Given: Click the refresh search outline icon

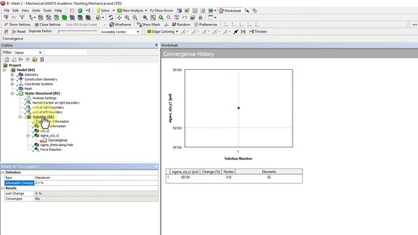Looking at the screenshot, I should click(x=7, y=59).
